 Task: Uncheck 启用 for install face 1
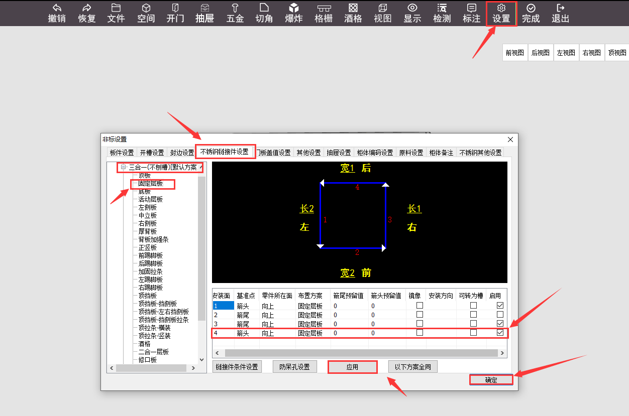(x=500, y=305)
